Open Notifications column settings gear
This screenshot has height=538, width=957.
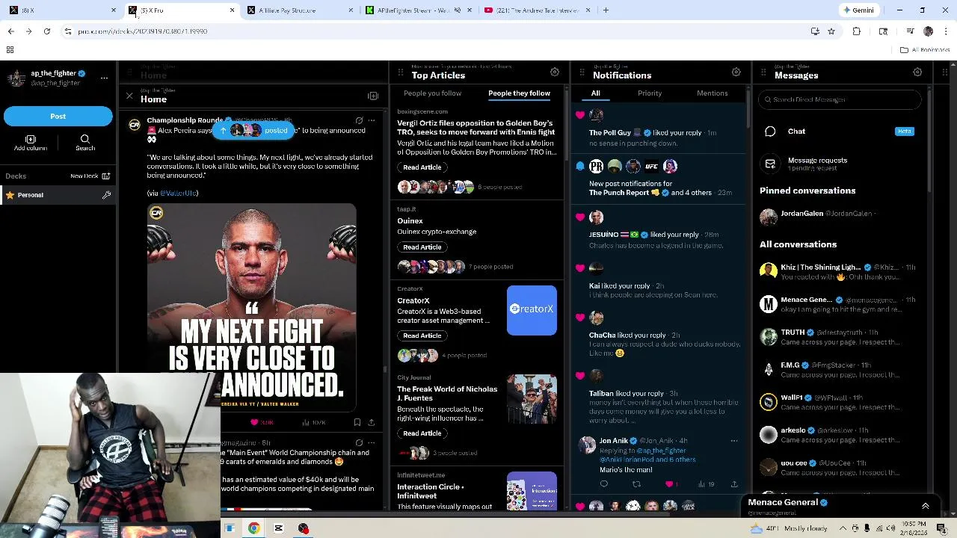(x=736, y=72)
